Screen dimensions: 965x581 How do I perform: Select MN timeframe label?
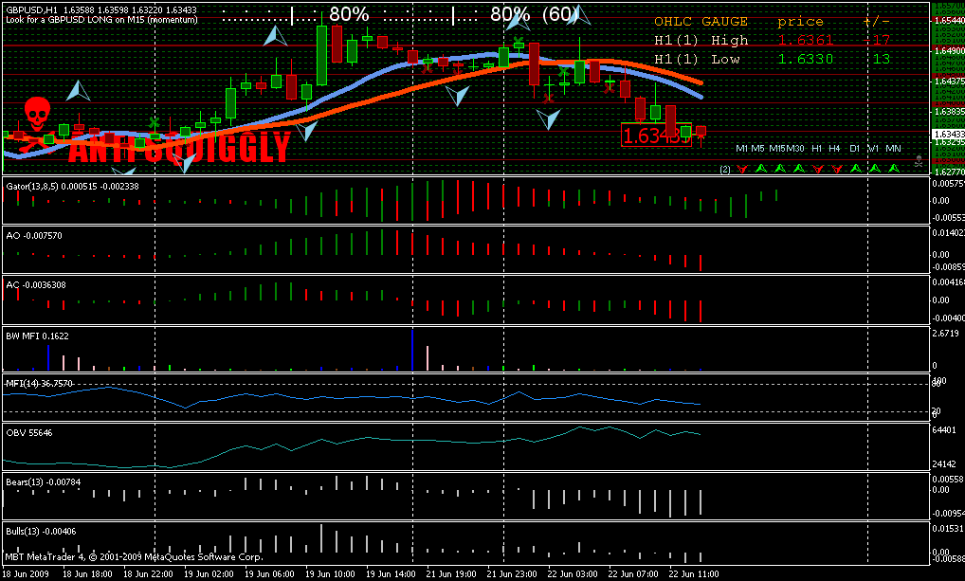[x=894, y=148]
